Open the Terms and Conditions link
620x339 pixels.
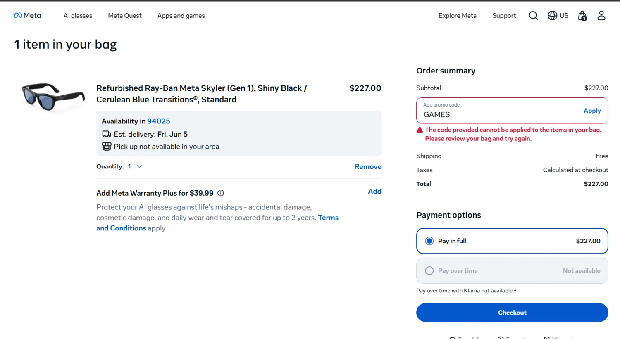tap(217, 223)
